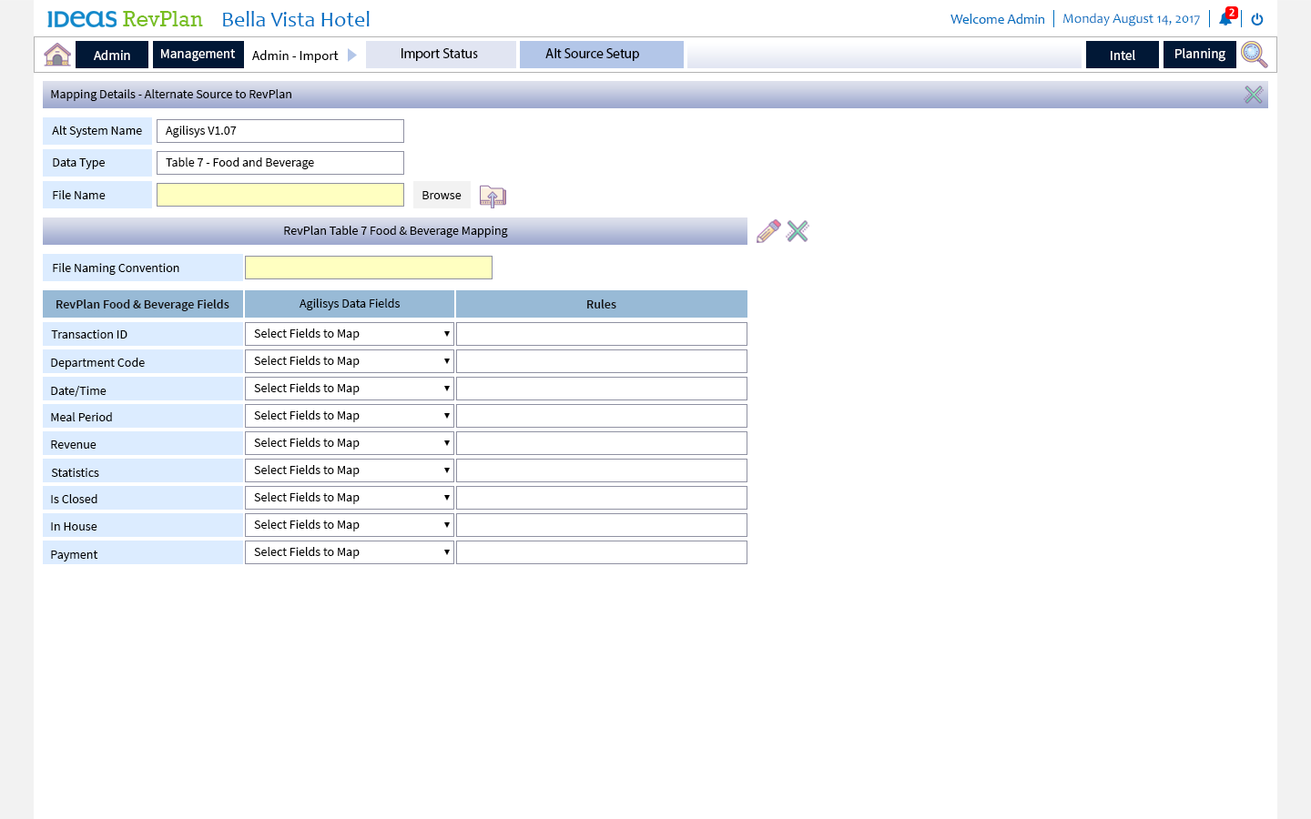Click the Intel button
The height and width of the screenshot is (819, 1311).
click(1122, 56)
